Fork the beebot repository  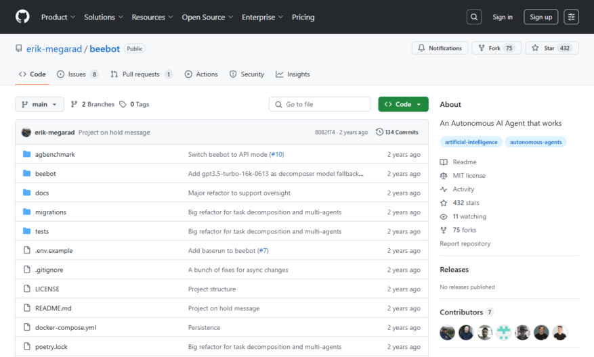coord(496,48)
